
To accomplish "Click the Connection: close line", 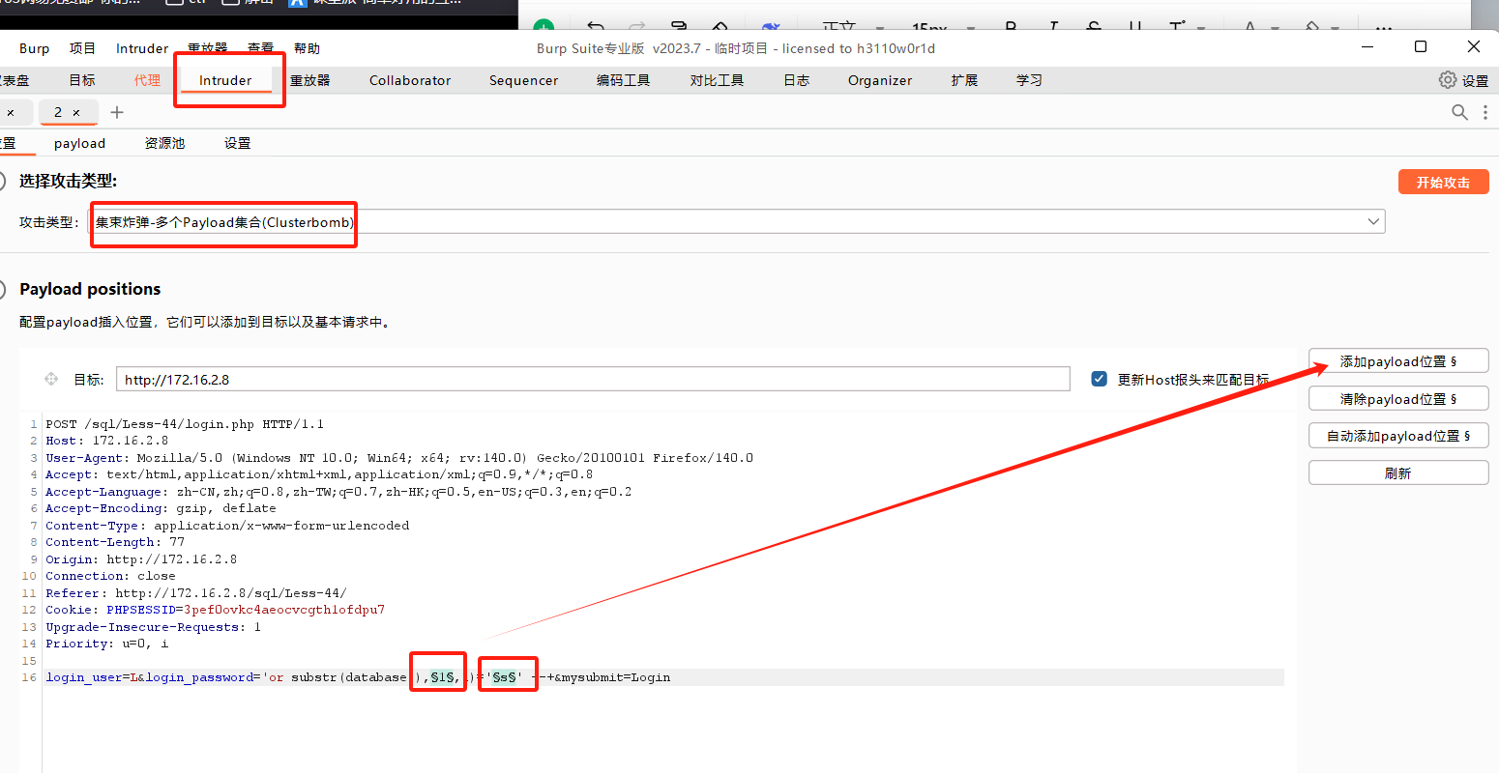I will point(110,576).
